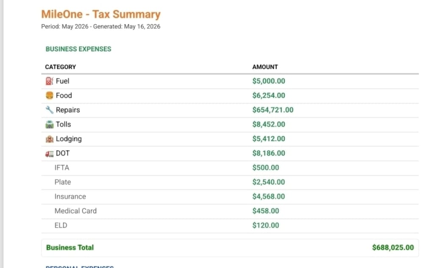Image resolution: width=428 pixels, height=268 pixels.
Task: Click the $654,721.00 Repairs amount
Action: pyautogui.click(x=272, y=110)
